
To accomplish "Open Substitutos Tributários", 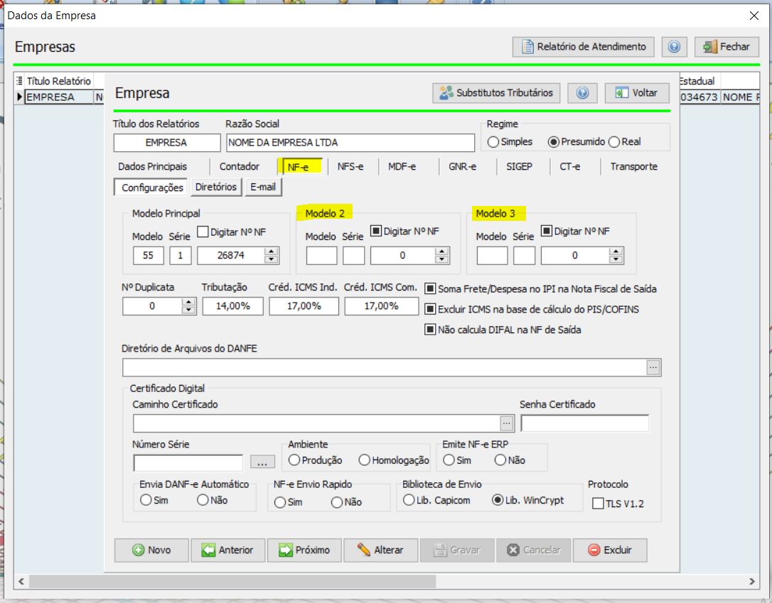I will (497, 93).
